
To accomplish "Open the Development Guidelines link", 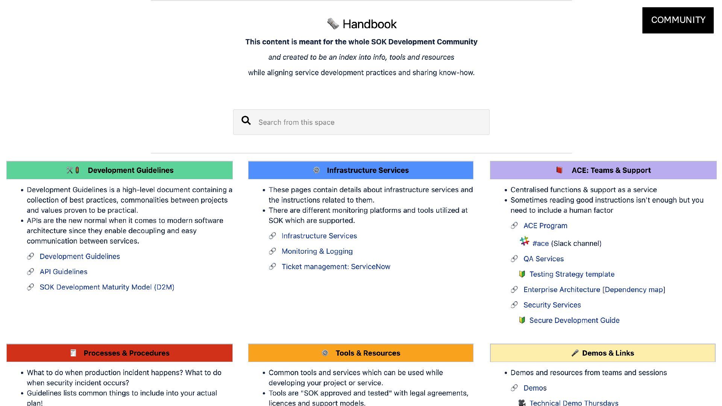I will pyautogui.click(x=80, y=256).
